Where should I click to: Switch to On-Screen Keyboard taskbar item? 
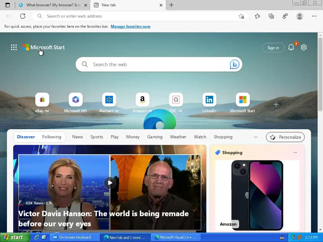coord(75,237)
